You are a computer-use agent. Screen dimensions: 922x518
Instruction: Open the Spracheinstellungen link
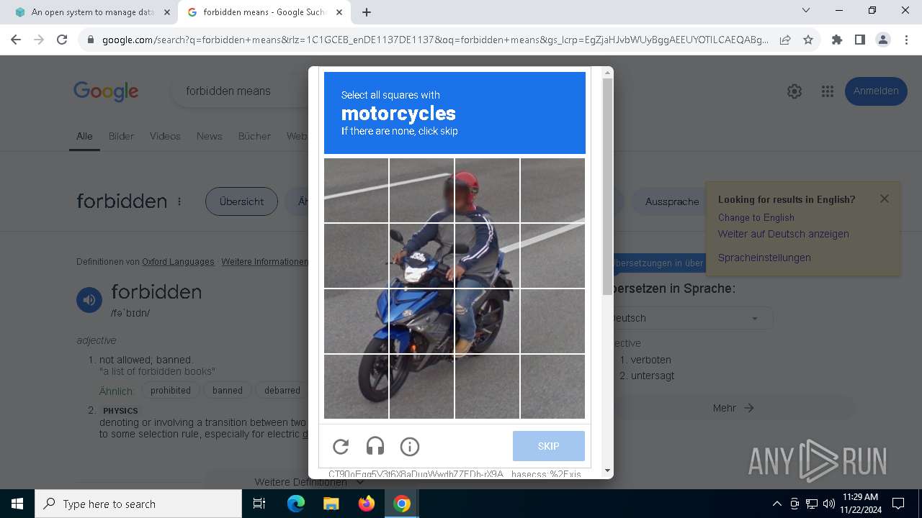(x=764, y=258)
